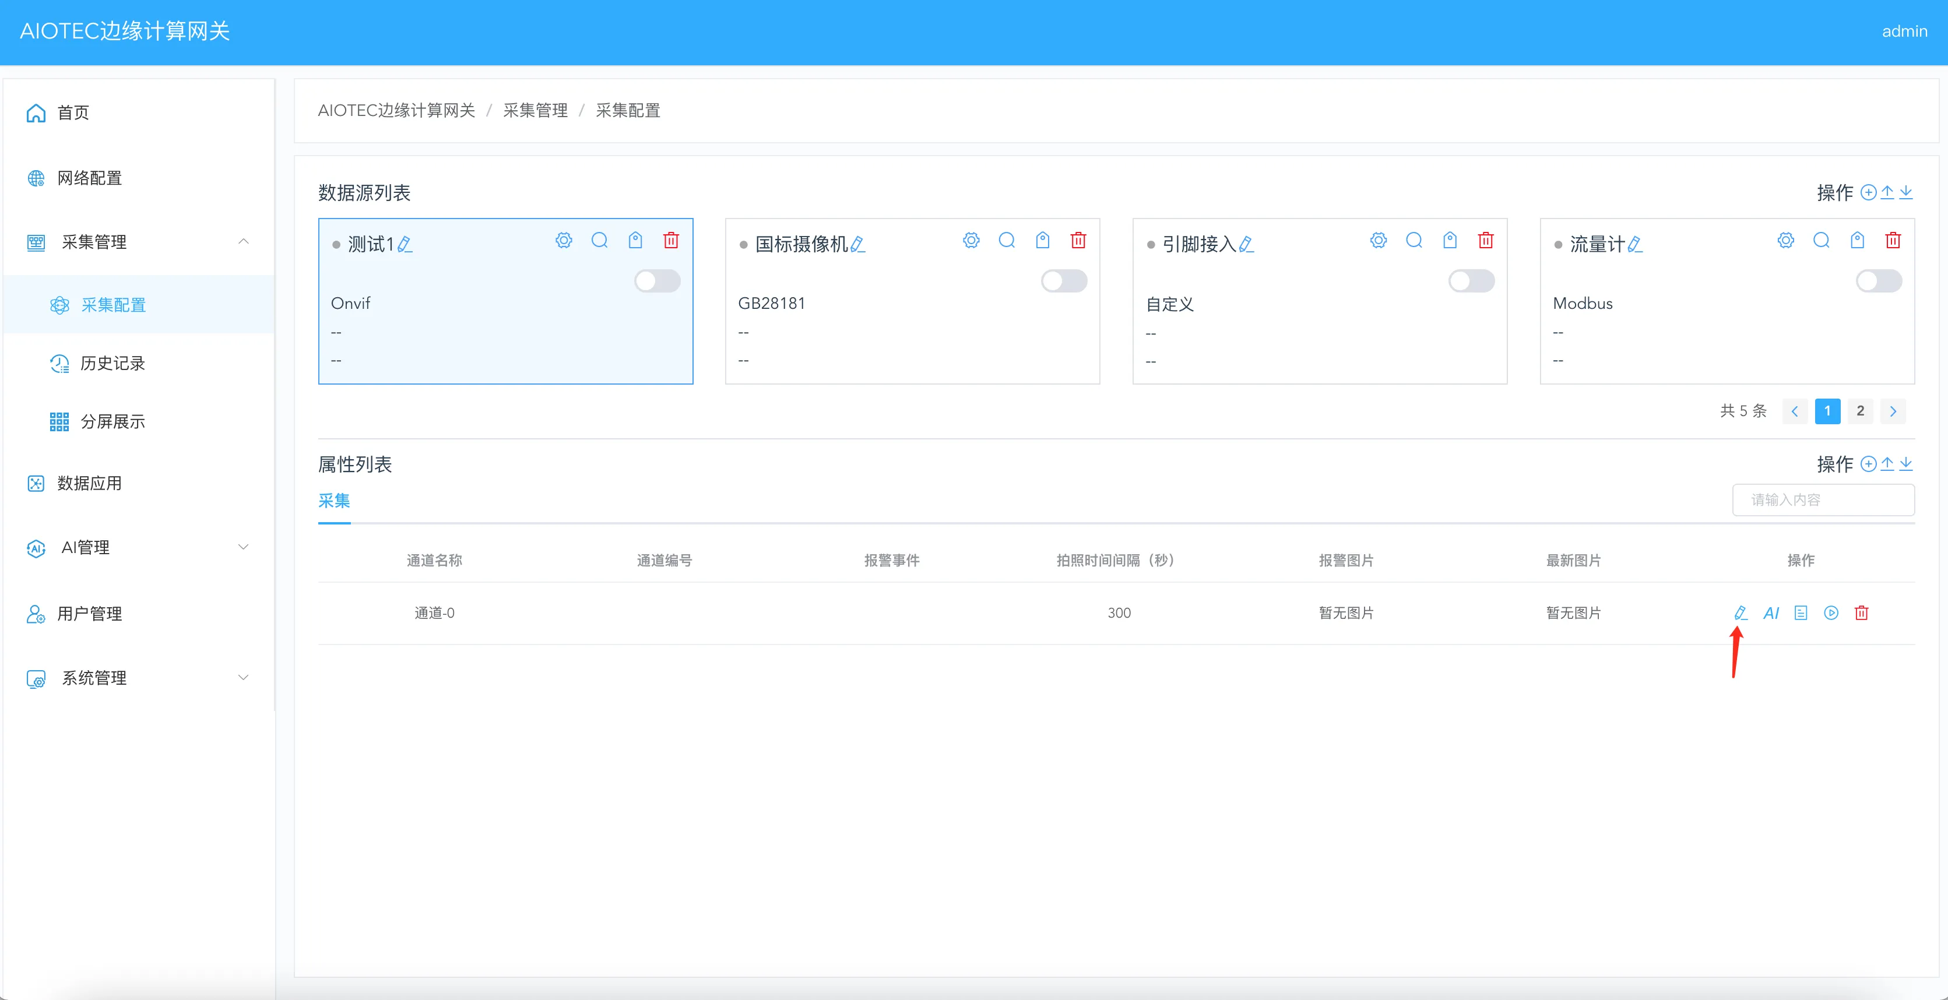Viewport: 1948px width, 1000px height.
Task: Turn on the 流量计 Modbus switch
Action: tap(1879, 281)
